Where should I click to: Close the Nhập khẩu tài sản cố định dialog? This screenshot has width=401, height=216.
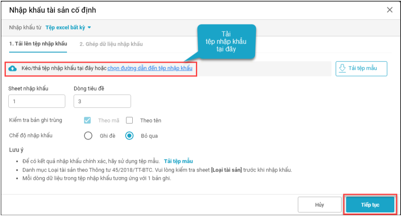pos(390,10)
